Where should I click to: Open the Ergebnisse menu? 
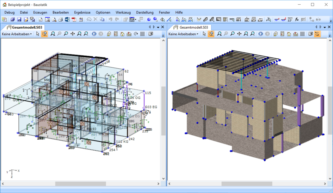click(82, 12)
